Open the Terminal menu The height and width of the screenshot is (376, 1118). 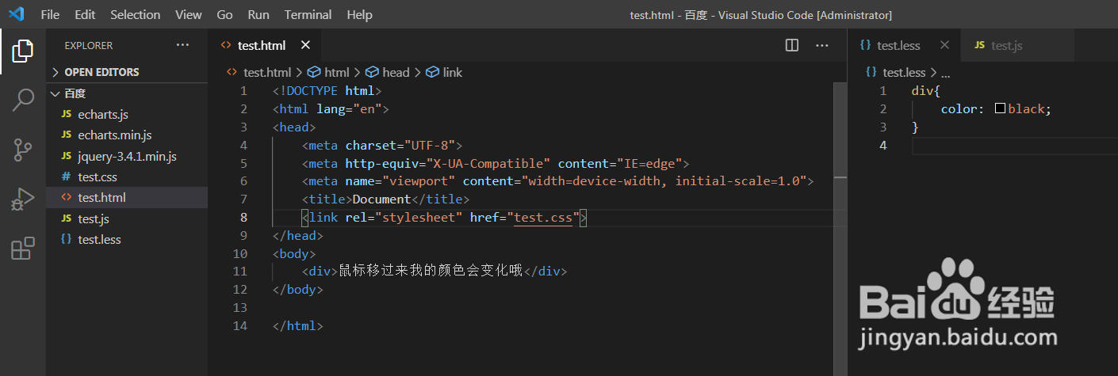[x=308, y=15]
